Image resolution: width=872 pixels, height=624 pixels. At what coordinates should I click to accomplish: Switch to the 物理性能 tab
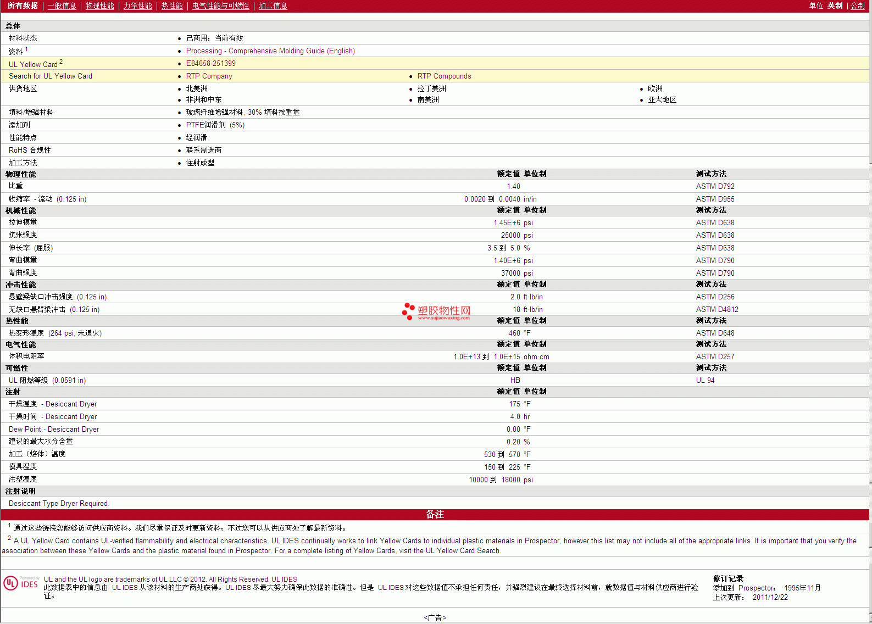point(99,5)
